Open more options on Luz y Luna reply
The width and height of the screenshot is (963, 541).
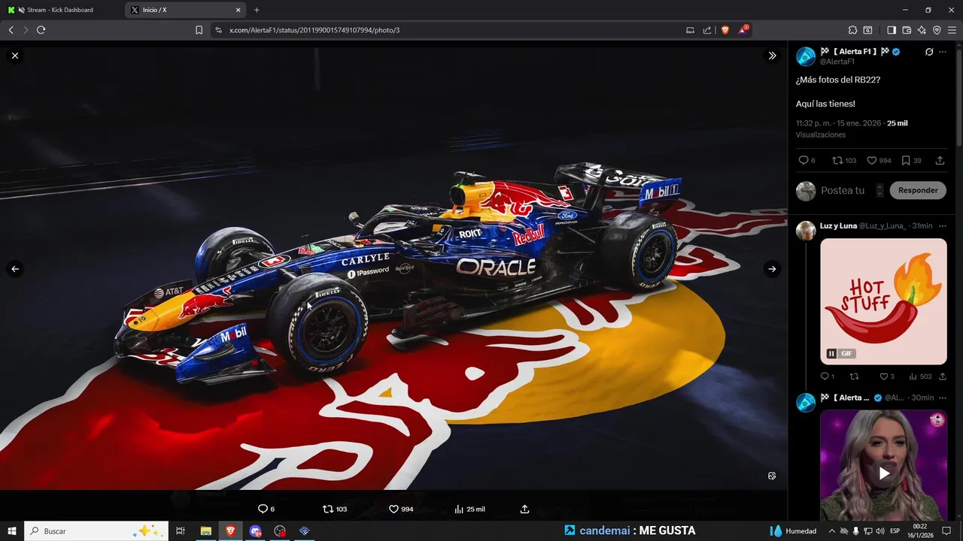click(x=943, y=225)
